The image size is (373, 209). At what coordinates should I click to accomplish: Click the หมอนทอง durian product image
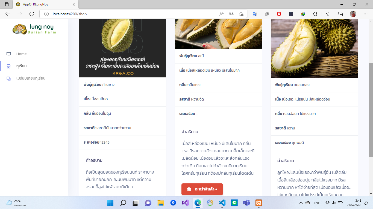[x=314, y=49]
